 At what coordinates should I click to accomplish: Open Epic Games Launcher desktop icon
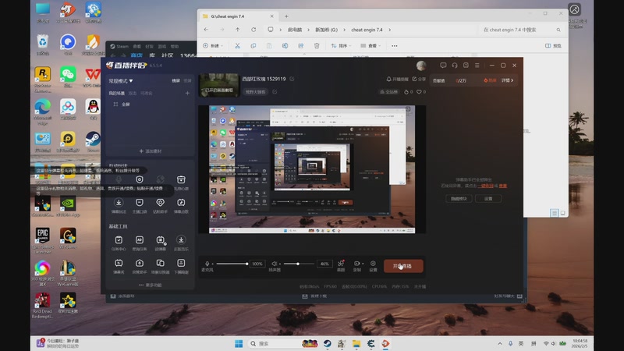[x=43, y=240]
